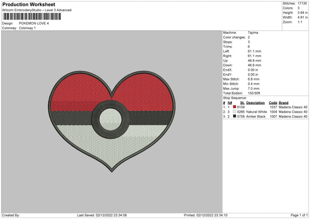Select 'Wilcom EmbroideryStudio – Level 3 Advanced' text
The height and width of the screenshot is (219, 310).
click(37, 10)
